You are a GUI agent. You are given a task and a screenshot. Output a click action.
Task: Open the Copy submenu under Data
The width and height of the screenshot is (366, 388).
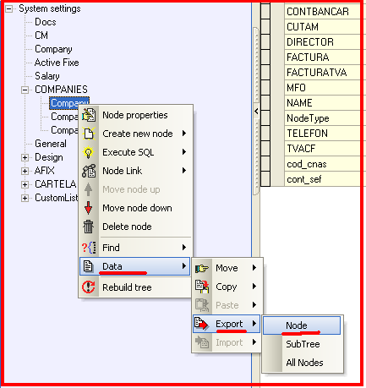[x=227, y=287]
